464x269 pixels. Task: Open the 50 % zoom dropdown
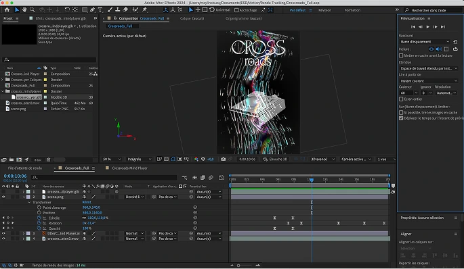pyautogui.click(x=112, y=159)
